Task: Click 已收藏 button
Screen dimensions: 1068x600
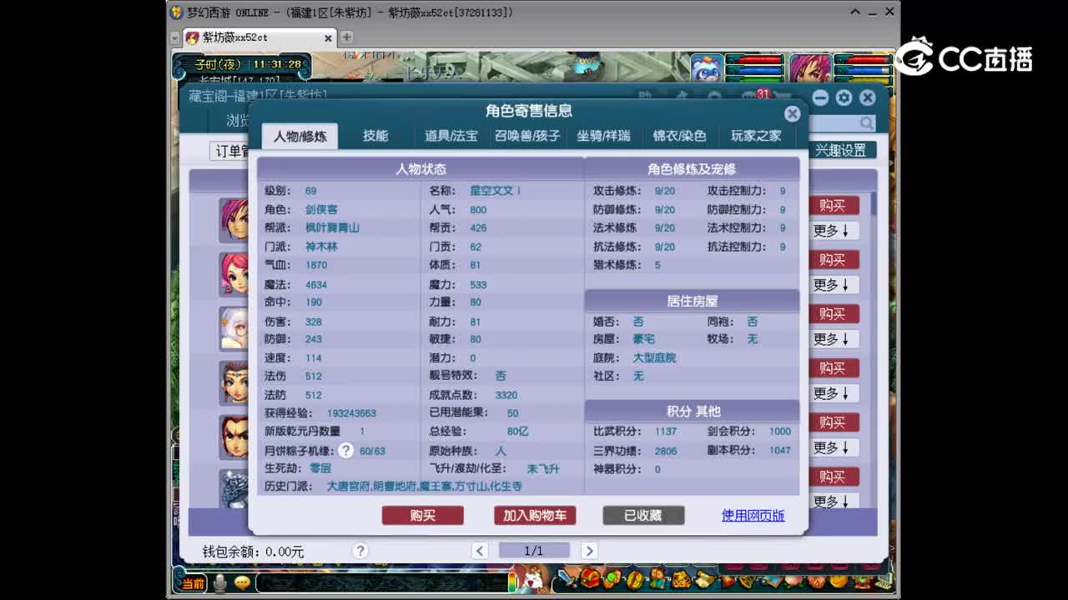Action: (x=643, y=516)
